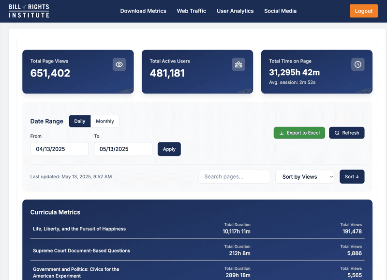This screenshot has height=280, width=387.
Task: Go to Web Traffic section
Action: click(192, 11)
